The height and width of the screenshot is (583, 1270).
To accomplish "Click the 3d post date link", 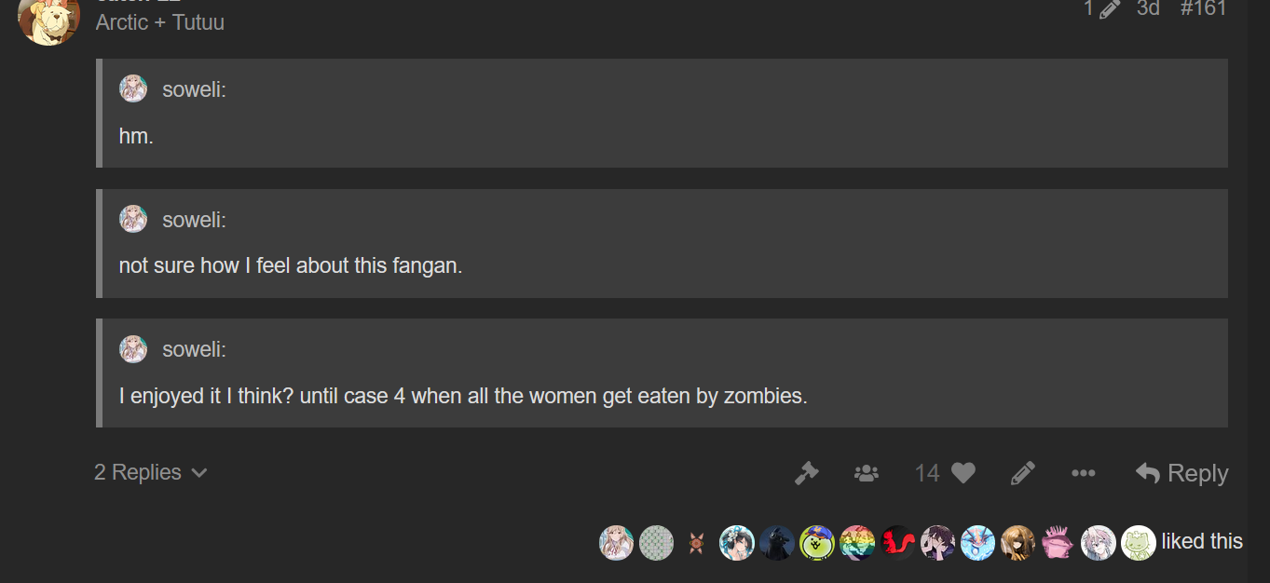I will coord(1148,8).
